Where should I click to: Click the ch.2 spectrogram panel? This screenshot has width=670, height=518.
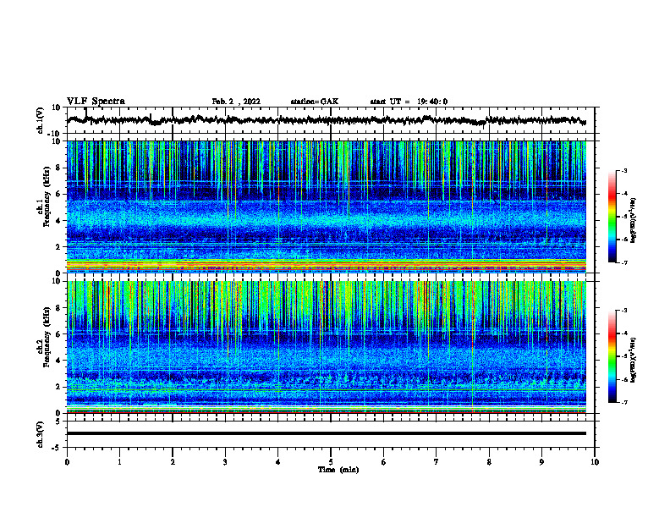pyautogui.click(x=327, y=347)
